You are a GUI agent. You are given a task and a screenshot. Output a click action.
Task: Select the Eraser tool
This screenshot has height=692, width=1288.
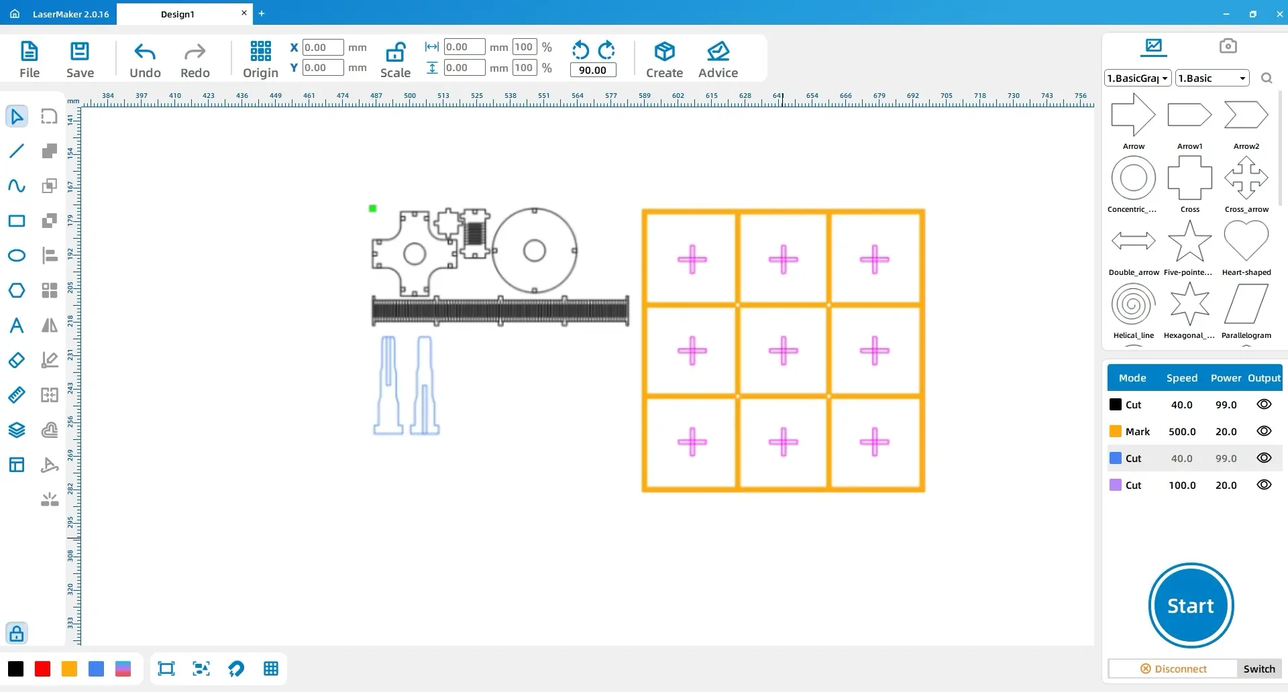click(x=17, y=360)
